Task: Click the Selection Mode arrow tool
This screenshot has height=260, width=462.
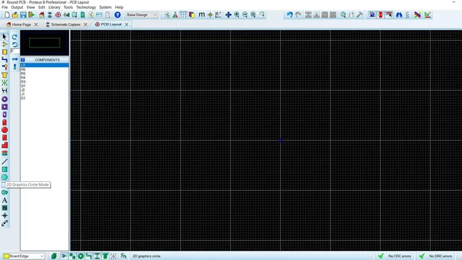Action: pos(5,36)
